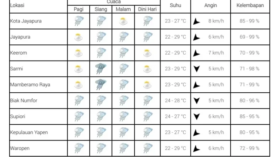Click Sarmi's heavy rain Siang icon
Screen dimensions: 280x157
click(101, 69)
